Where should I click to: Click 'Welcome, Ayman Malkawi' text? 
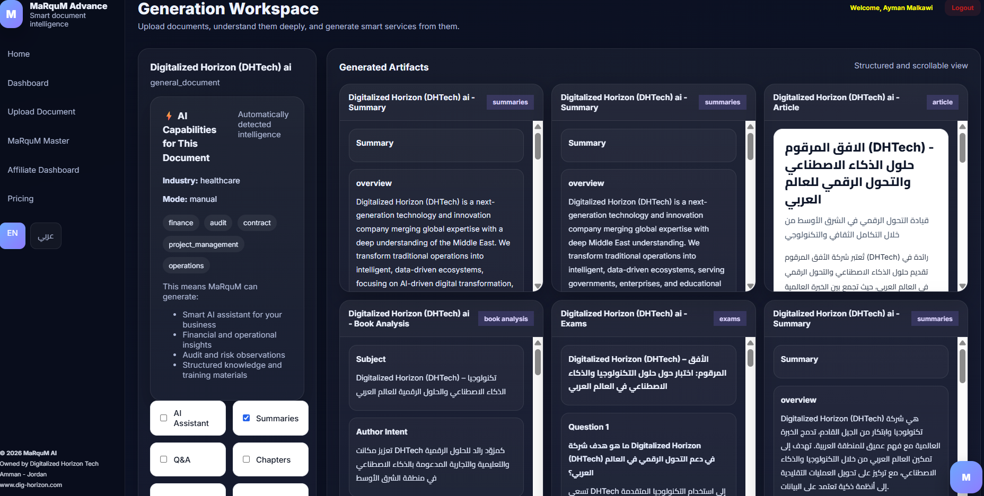(x=891, y=8)
